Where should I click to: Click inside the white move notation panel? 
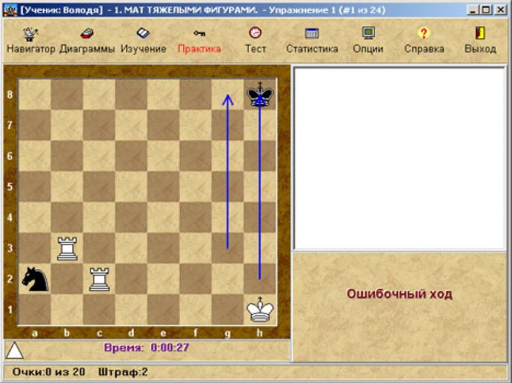click(399, 159)
